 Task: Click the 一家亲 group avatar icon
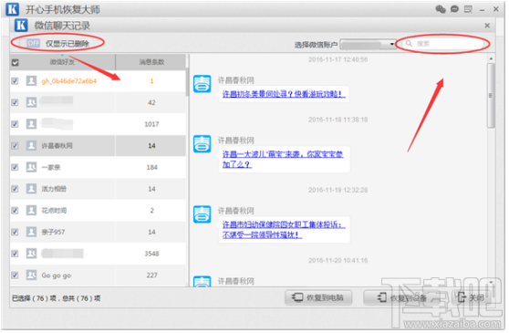pos(32,167)
